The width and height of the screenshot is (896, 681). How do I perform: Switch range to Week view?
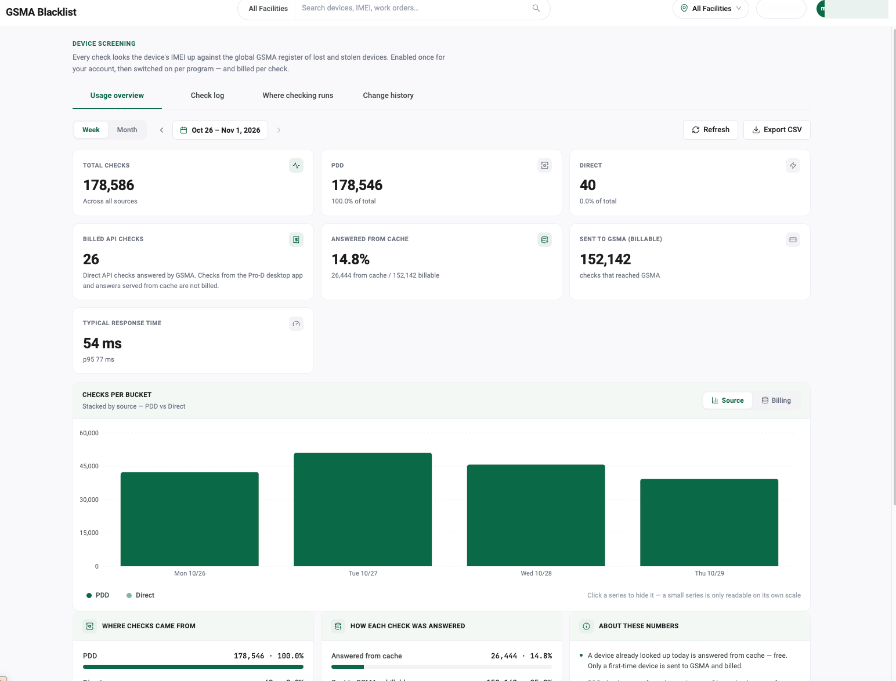(x=91, y=130)
